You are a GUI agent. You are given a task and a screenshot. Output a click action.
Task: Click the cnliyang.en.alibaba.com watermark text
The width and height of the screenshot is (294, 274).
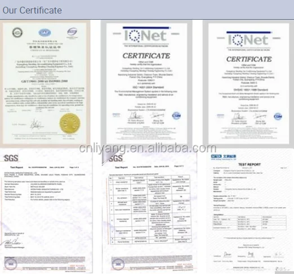tap(148, 148)
